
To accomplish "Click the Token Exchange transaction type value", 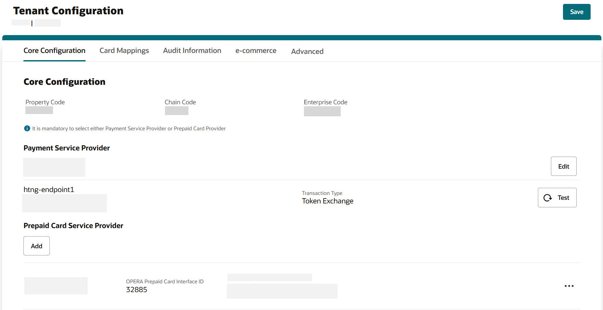I will click(327, 201).
